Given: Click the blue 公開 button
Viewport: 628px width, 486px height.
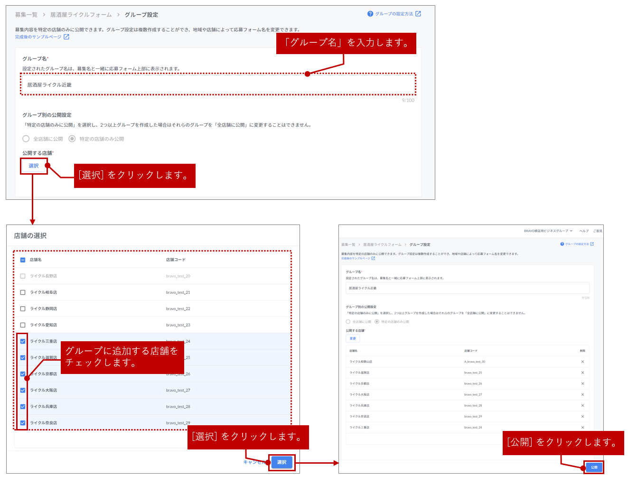Looking at the screenshot, I should point(594,467).
